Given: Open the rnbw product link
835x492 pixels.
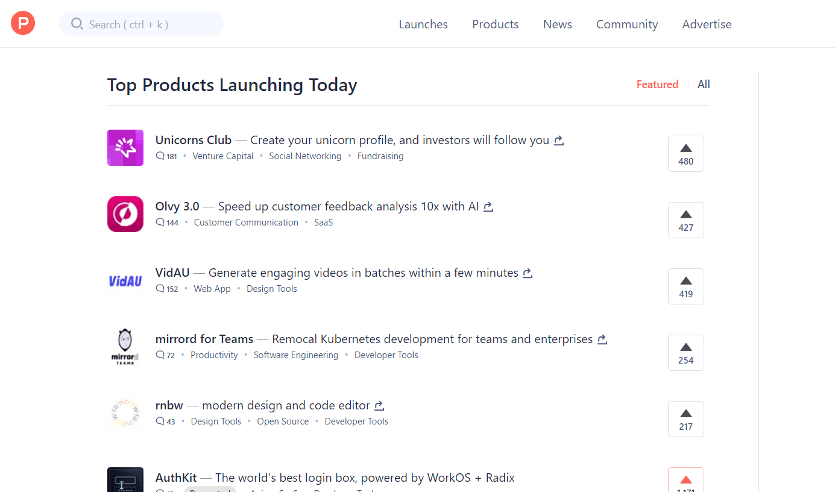Looking at the screenshot, I should [x=169, y=405].
